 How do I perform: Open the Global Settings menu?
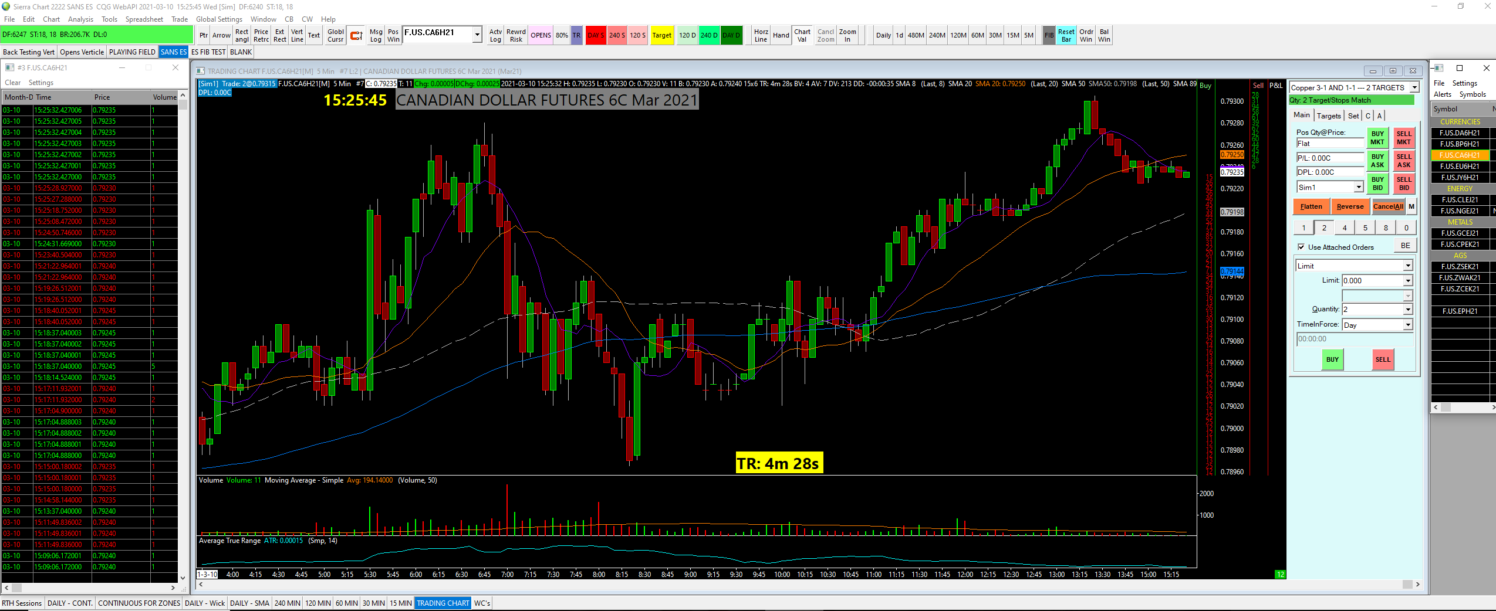point(219,19)
